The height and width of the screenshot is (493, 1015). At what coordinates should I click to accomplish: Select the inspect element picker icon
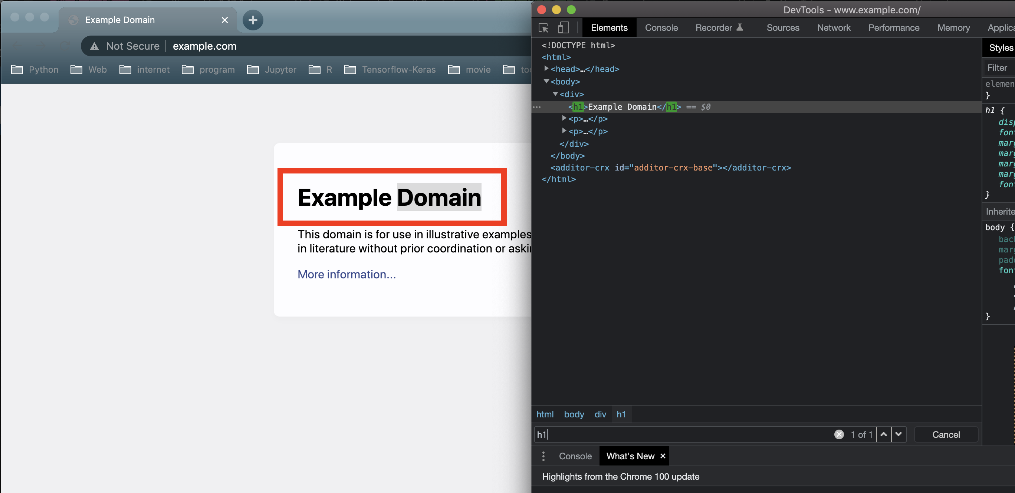[544, 27]
